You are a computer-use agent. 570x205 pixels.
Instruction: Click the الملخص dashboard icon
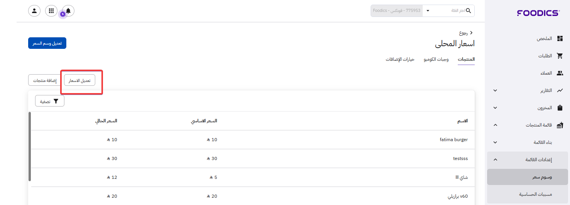pyautogui.click(x=560, y=39)
